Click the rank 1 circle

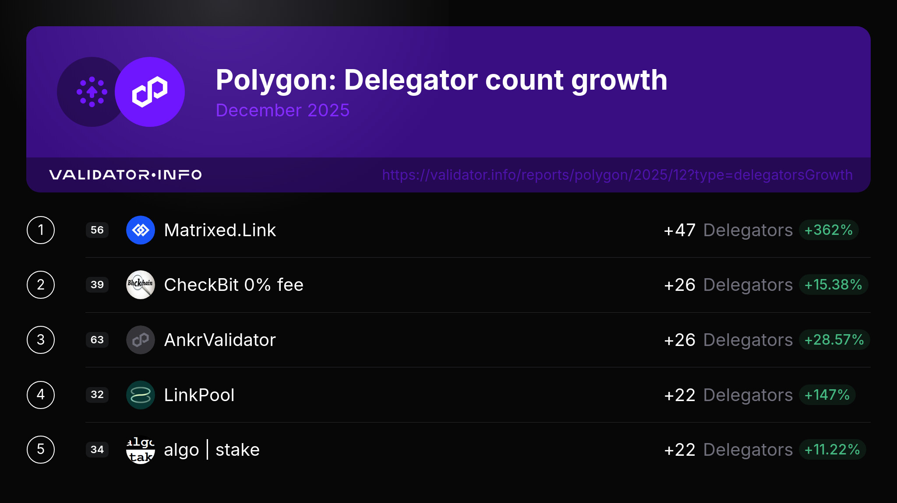(41, 230)
